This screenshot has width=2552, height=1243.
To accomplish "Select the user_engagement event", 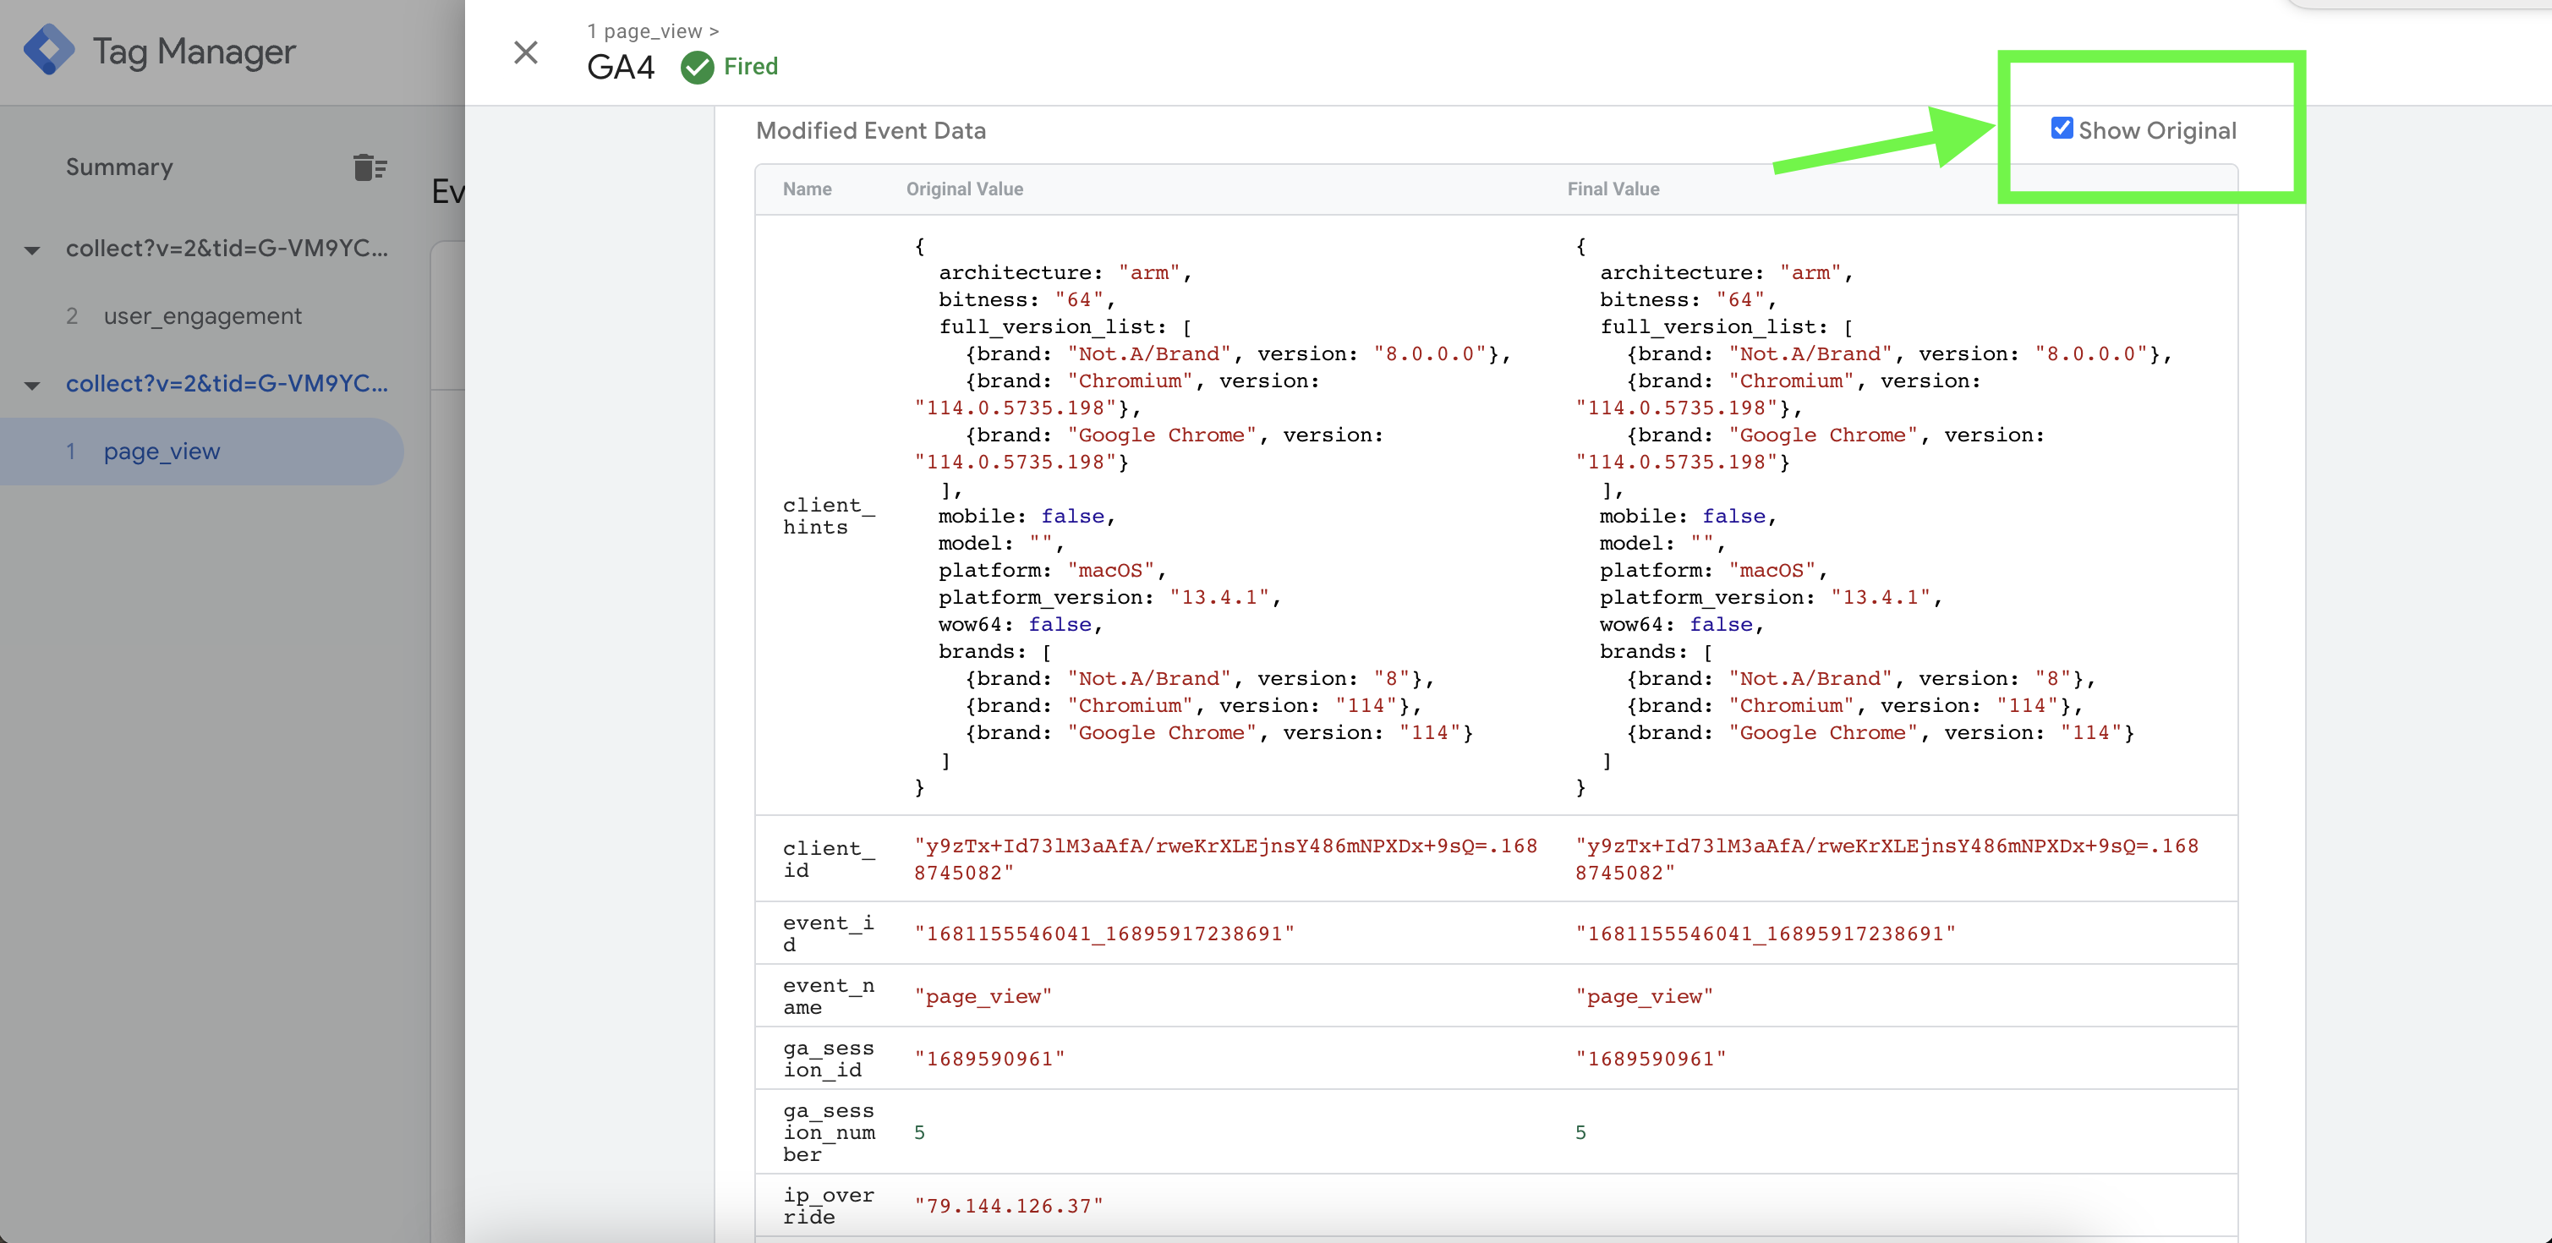I will [x=202, y=316].
